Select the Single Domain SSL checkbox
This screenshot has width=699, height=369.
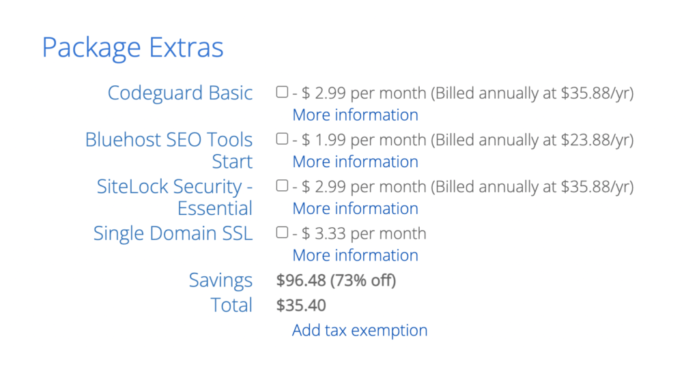pos(282,232)
